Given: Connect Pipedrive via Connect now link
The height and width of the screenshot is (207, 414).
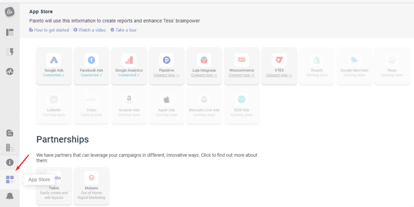Looking at the screenshot, I should click(x=167, y=75).
